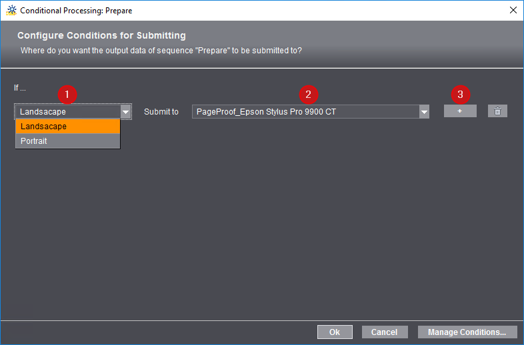Click the 'If ...' label text
524x345 pixels.
20,88
